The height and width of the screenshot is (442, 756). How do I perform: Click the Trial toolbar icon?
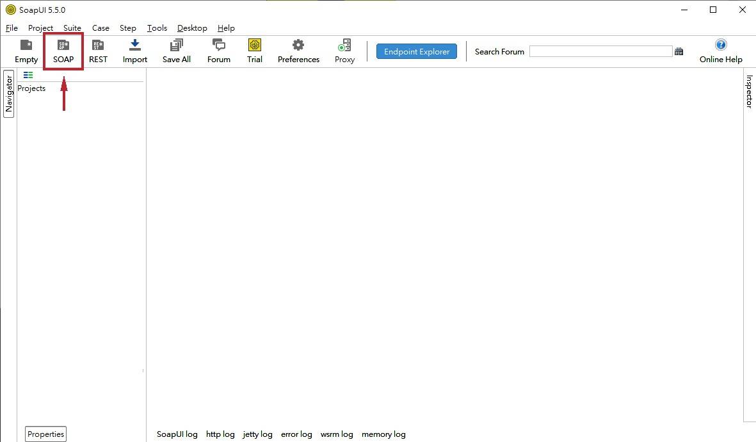click(255, 51)
